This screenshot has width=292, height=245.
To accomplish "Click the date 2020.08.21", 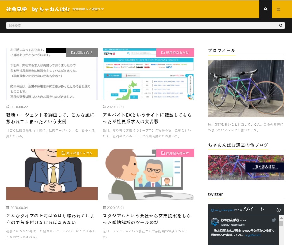I will point(115,107).
